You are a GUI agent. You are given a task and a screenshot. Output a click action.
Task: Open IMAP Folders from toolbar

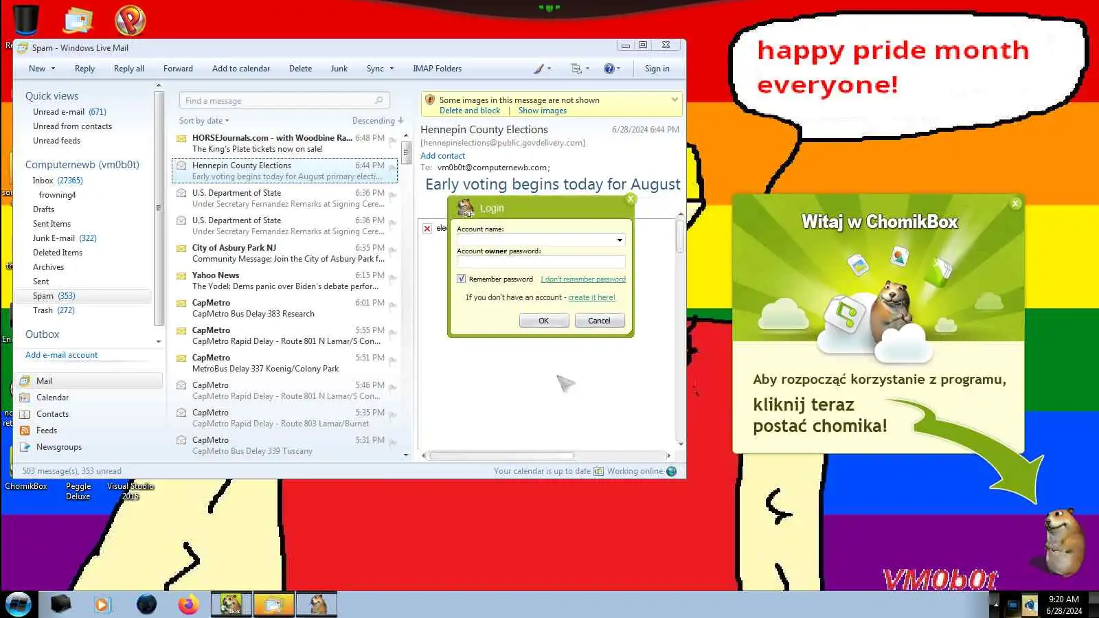click(437, 69)
